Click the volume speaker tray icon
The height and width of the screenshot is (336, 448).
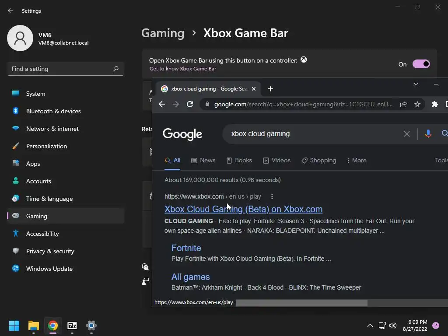coord(393,325)
